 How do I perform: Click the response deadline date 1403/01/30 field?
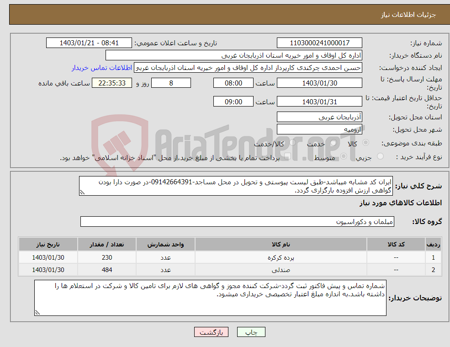click(319, 83)
